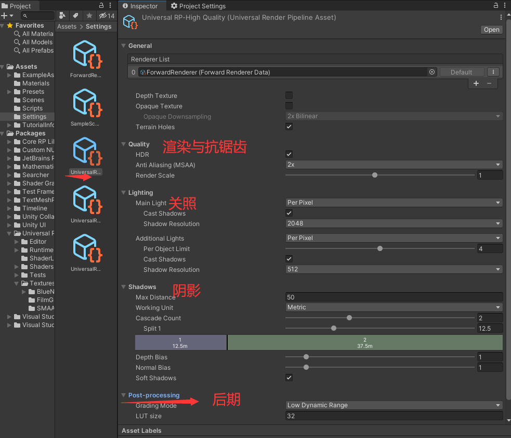Open Main Light Shadow Resolution 2048 dropdown

(394, 223)
